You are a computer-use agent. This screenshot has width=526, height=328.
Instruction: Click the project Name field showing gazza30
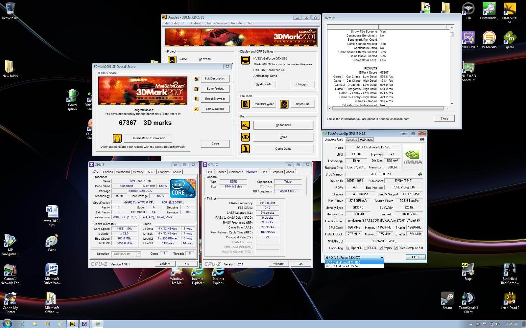[205, 59]
